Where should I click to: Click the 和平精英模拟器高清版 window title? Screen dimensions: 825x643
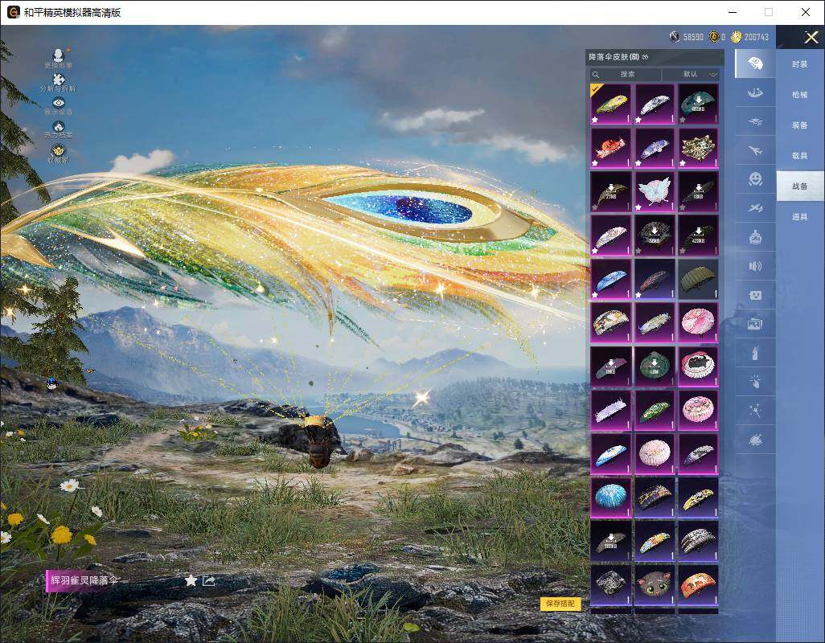point(72,13)
